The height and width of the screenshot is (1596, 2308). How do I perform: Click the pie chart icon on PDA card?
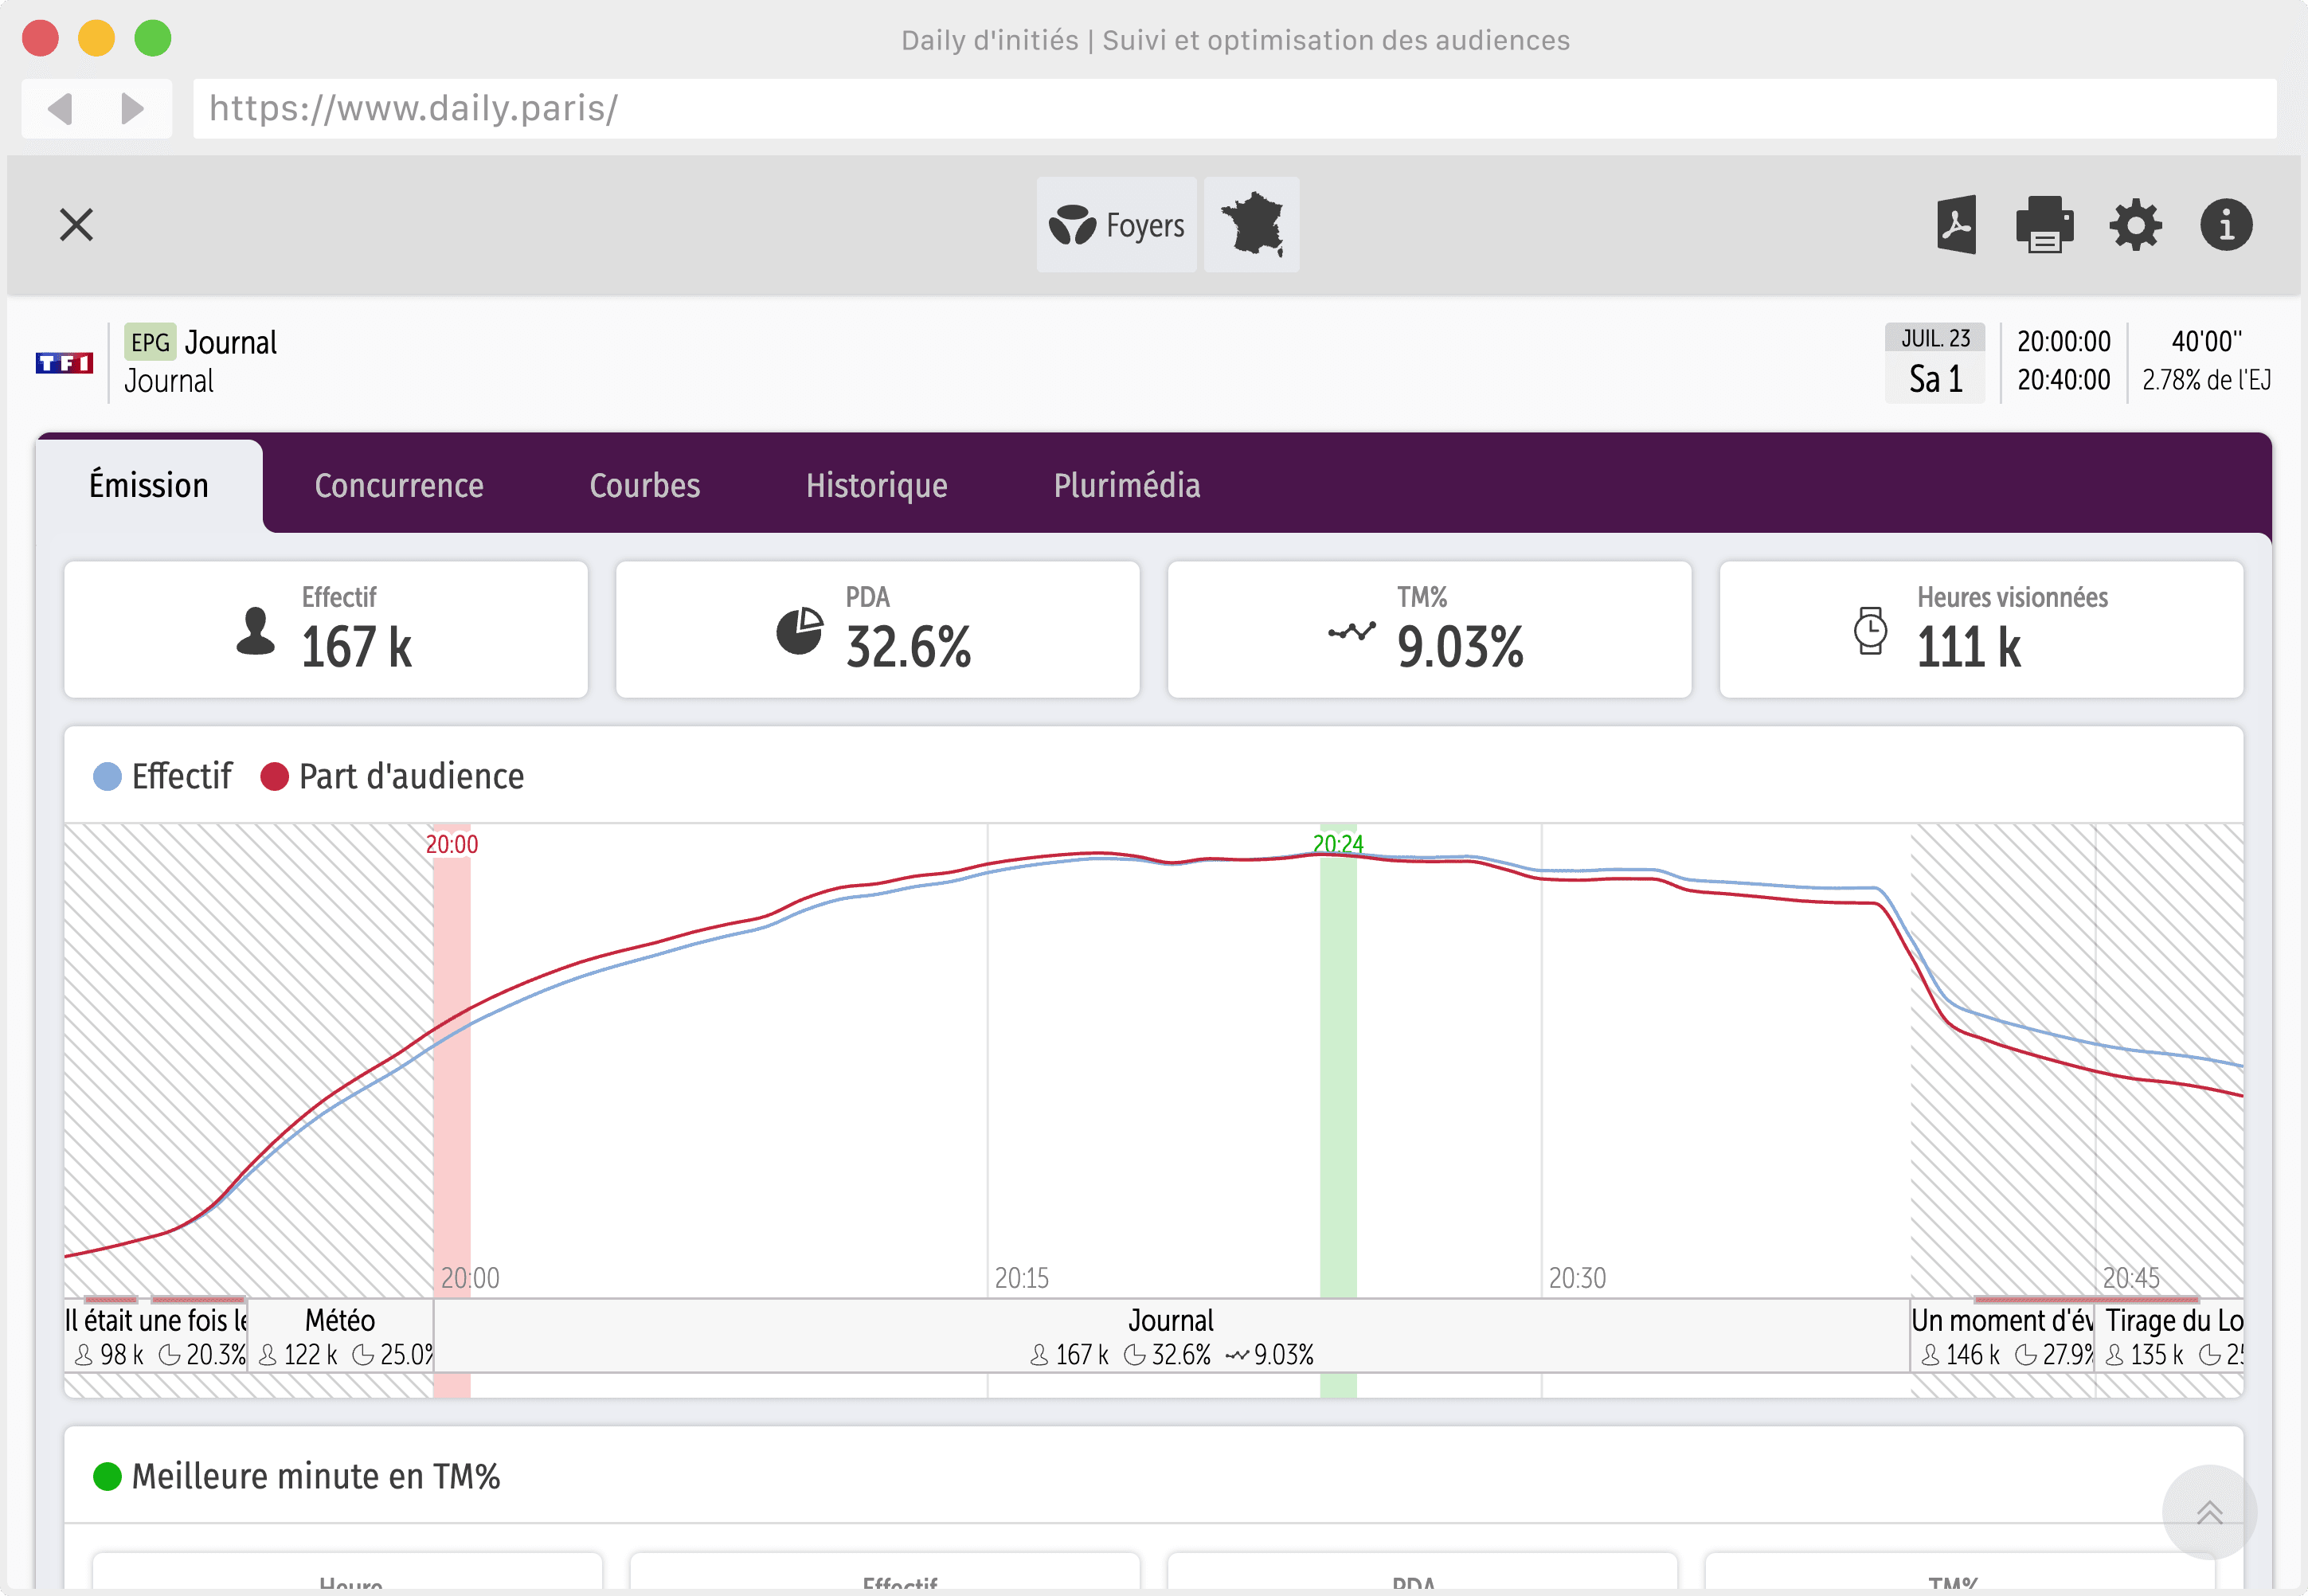coord(799,631)
